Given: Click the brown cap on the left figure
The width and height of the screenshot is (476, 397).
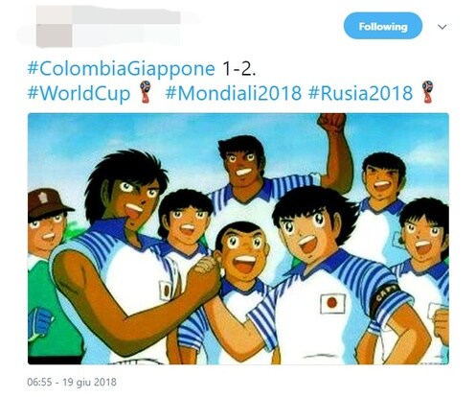Looking at the screenshot, I should click(x=48, y=203).
